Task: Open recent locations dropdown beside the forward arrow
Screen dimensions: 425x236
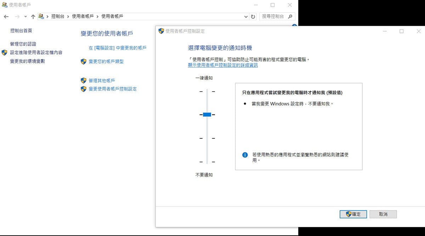Action: click(25, 17)
